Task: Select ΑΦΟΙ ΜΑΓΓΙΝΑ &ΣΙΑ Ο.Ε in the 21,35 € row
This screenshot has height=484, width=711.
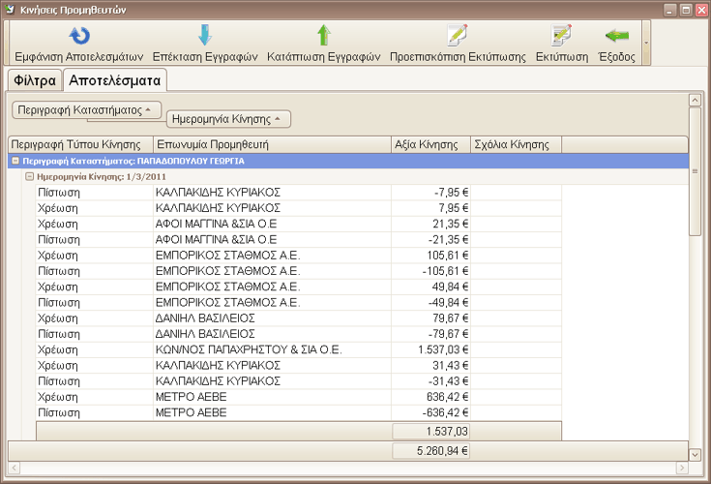Action: click(x=272, y=224)
